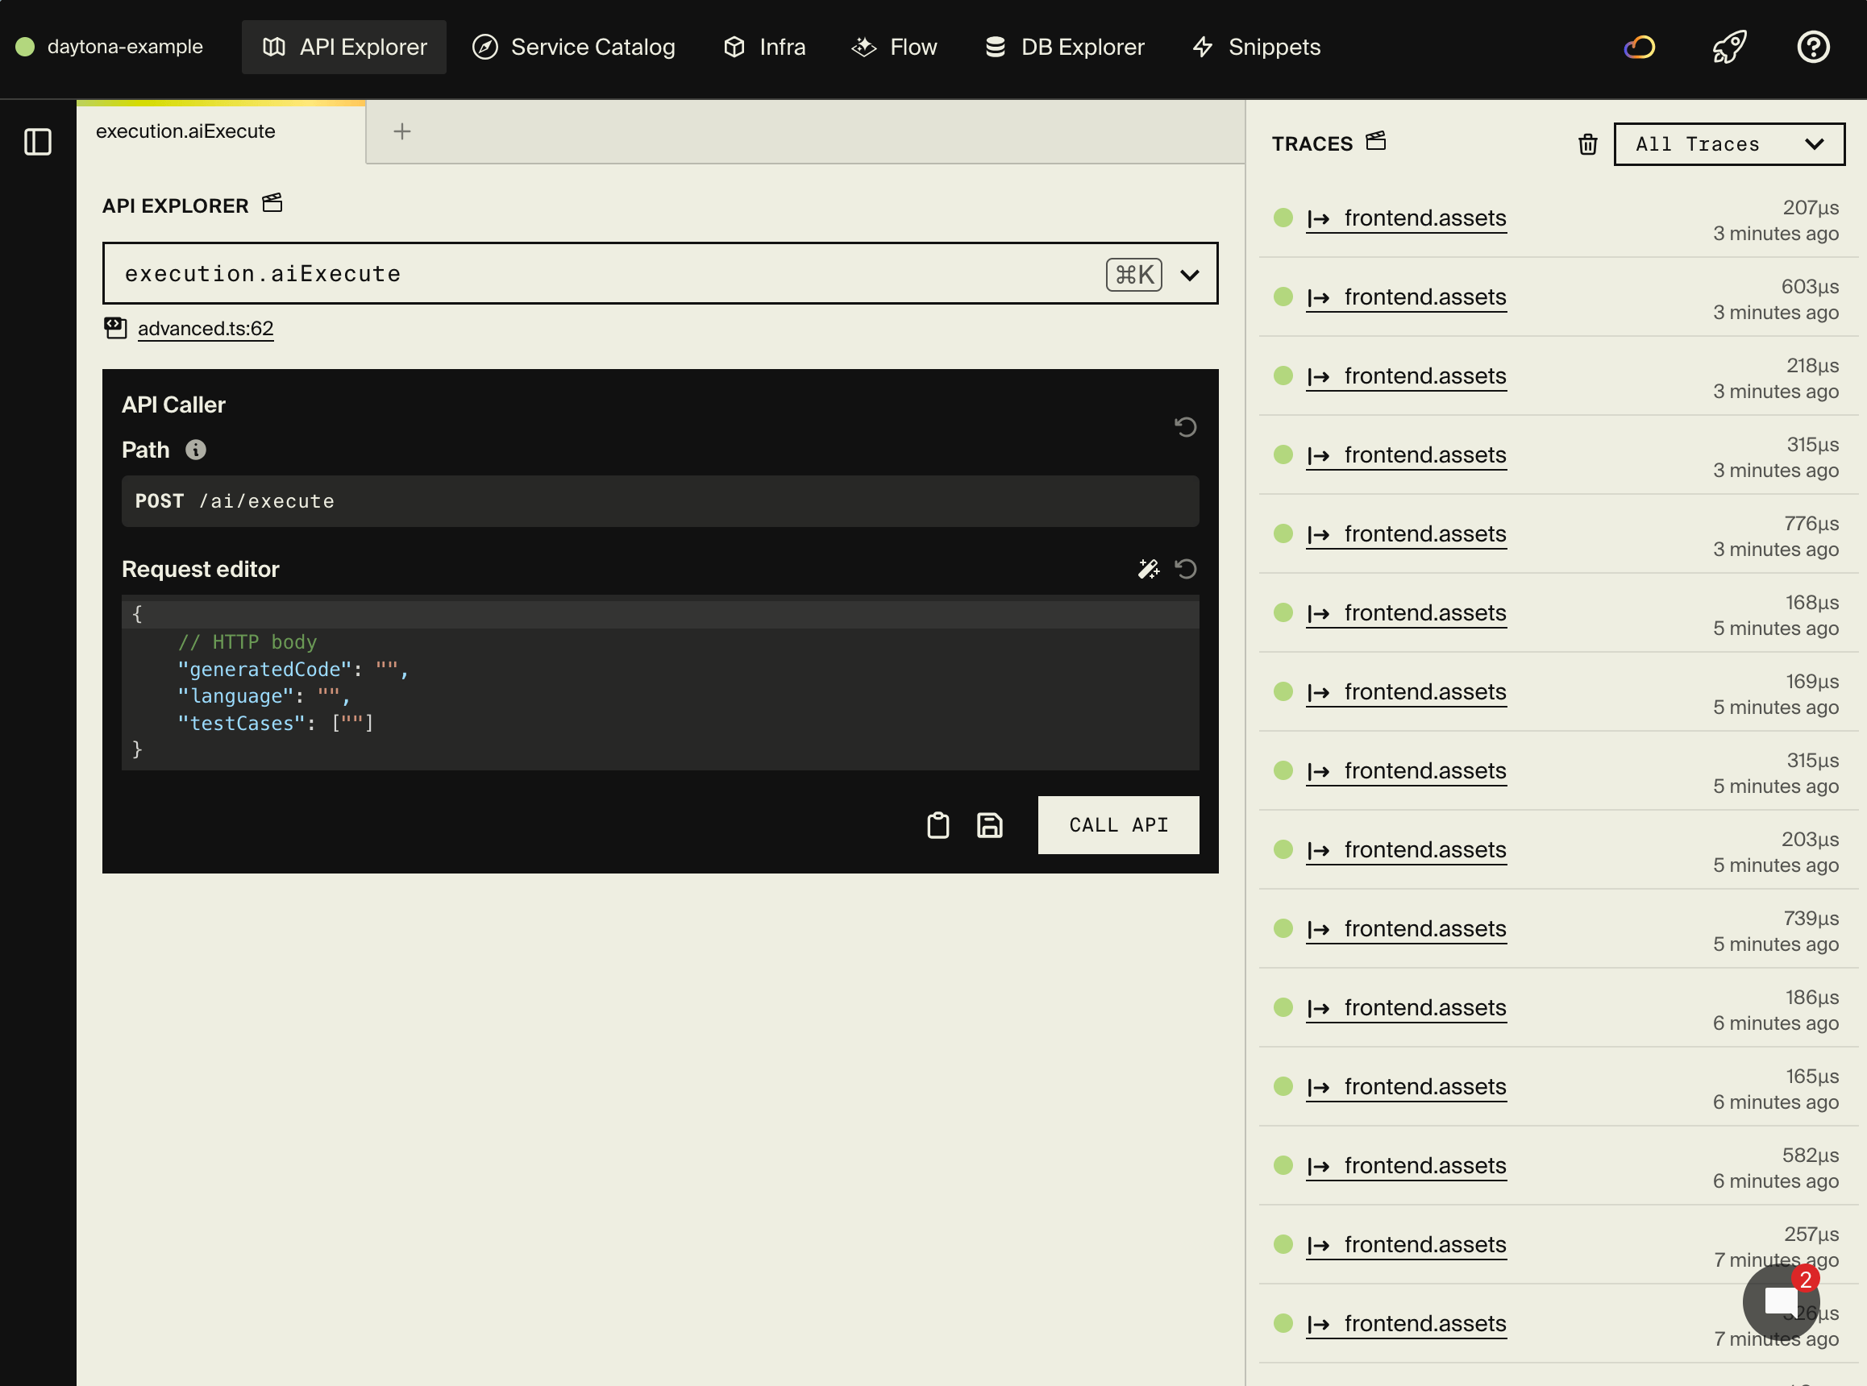Open the chat bubble showing 2 notifications

[x=1781, y=1301]
